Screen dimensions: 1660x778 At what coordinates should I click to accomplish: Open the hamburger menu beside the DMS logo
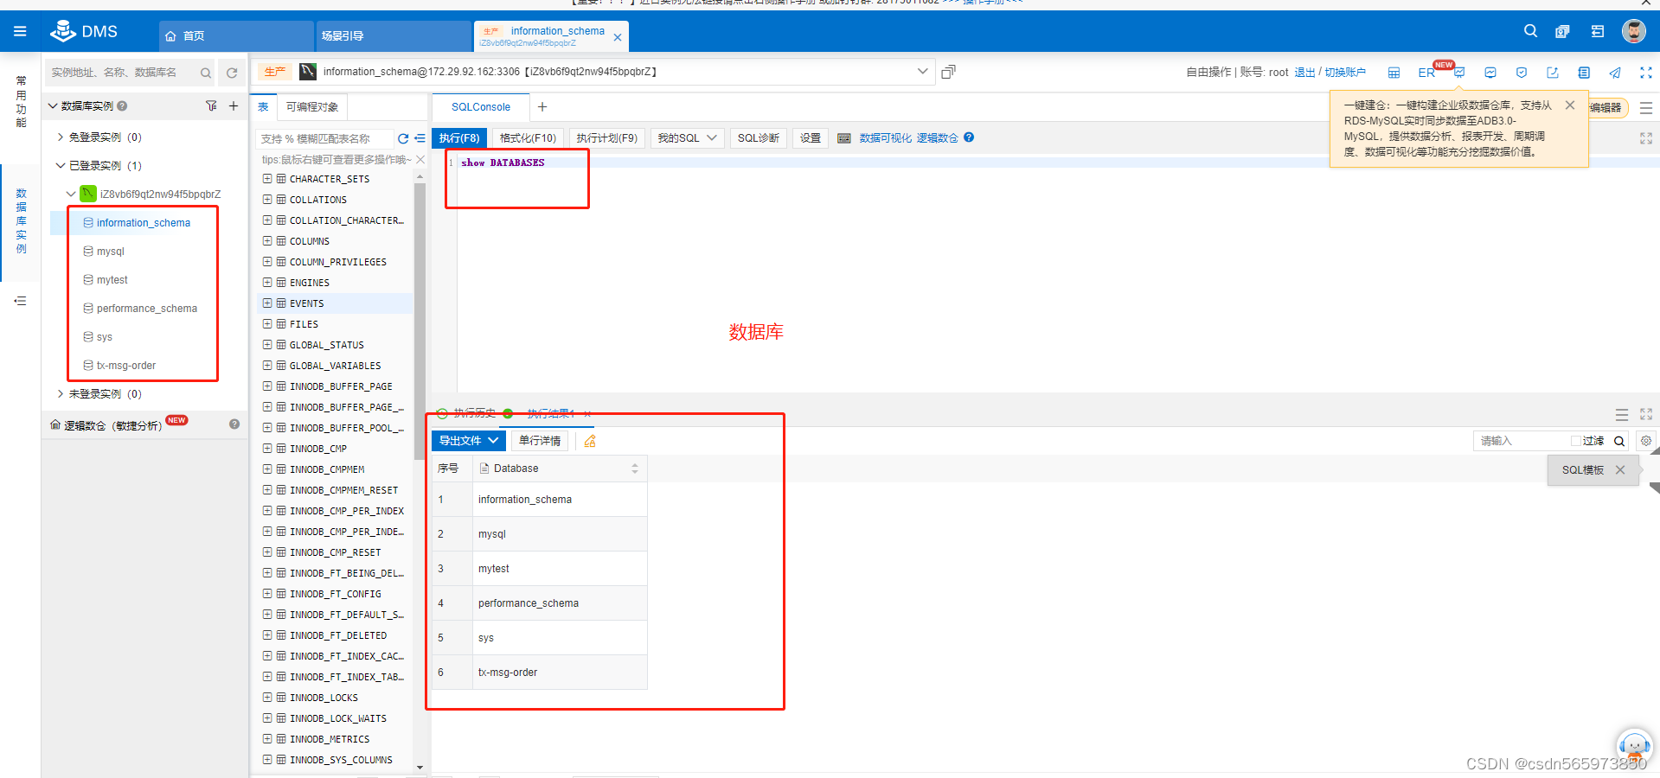20,32
